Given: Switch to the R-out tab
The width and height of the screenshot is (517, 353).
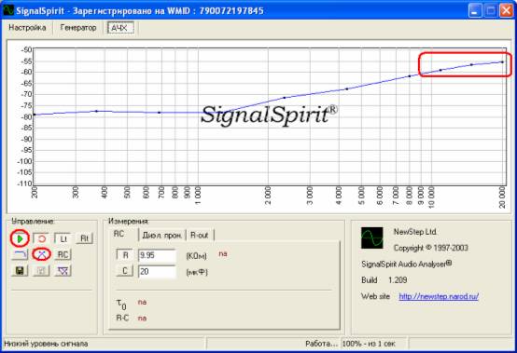Looking at the screenshot, I should click(x=200, y=236).
